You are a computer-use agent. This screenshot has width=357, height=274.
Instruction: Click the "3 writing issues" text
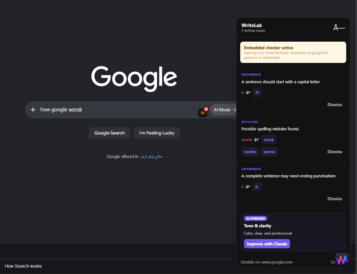click(253, 31)
